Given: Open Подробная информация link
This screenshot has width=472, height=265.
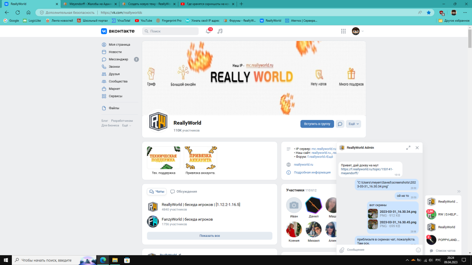Looking at the screenshot, I should tap(312, 172).
